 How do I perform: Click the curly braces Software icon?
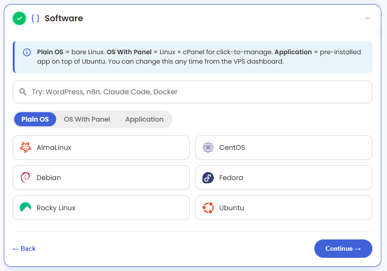35,18
